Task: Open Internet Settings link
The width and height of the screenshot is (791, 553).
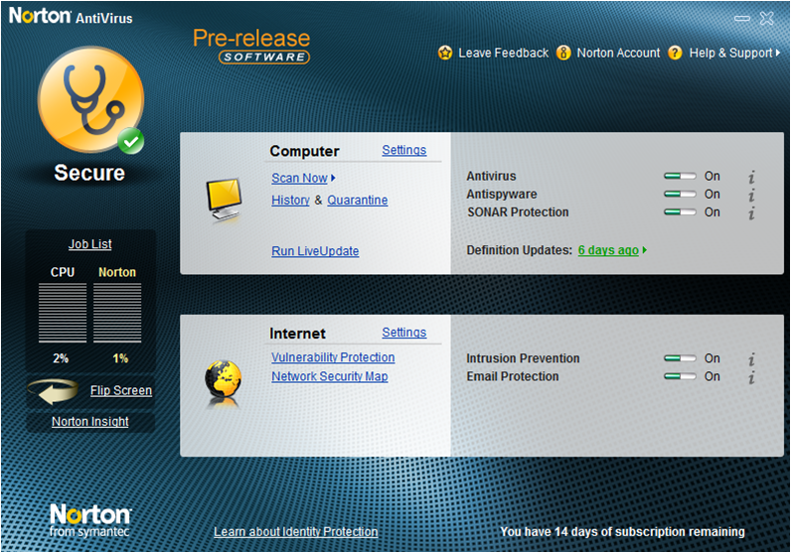Action: tap(404, 333)
